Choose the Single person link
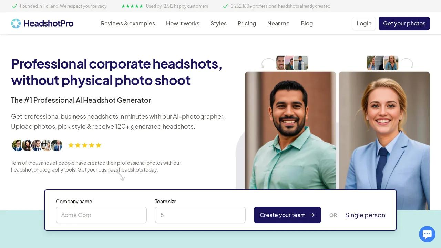 click(365, 215)
